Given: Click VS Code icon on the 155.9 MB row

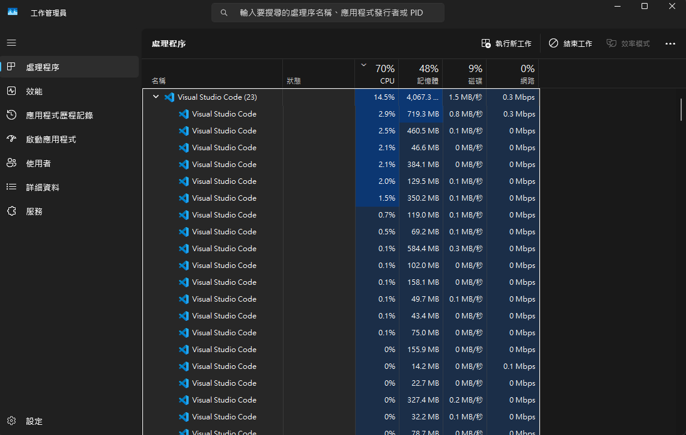Looking at the screenshot, I should click(184, 349).
